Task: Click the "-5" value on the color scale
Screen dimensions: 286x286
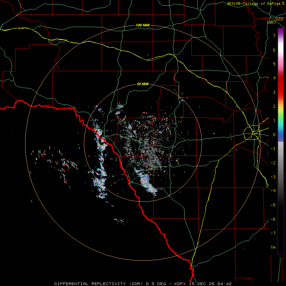Action: pyautogui.click(x=273, y=205)
